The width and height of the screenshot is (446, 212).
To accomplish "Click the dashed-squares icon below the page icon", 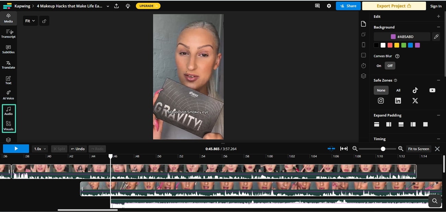I will [x=364, y=34].
